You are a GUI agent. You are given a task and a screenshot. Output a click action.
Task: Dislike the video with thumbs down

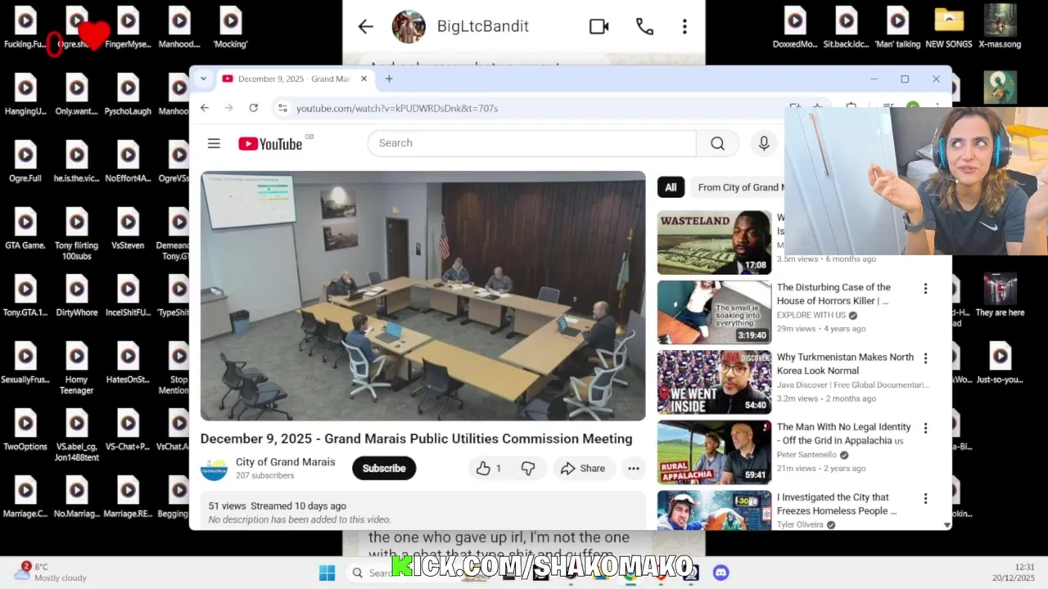[x=528, y=469]
